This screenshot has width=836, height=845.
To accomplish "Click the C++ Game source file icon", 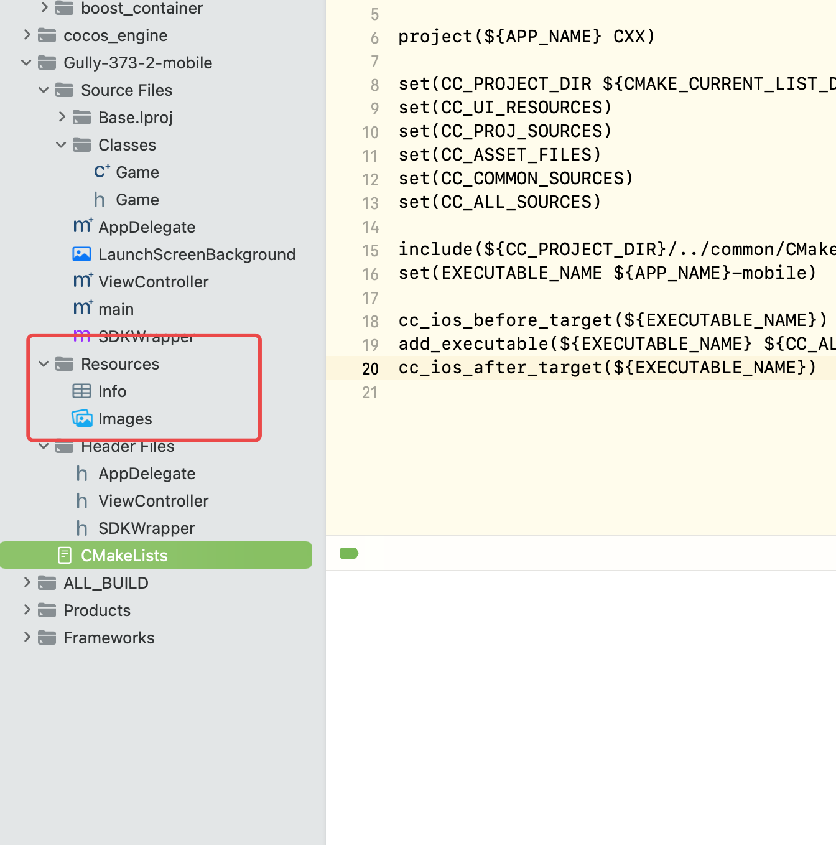I will pyautogui.click(x=101, y=172).
